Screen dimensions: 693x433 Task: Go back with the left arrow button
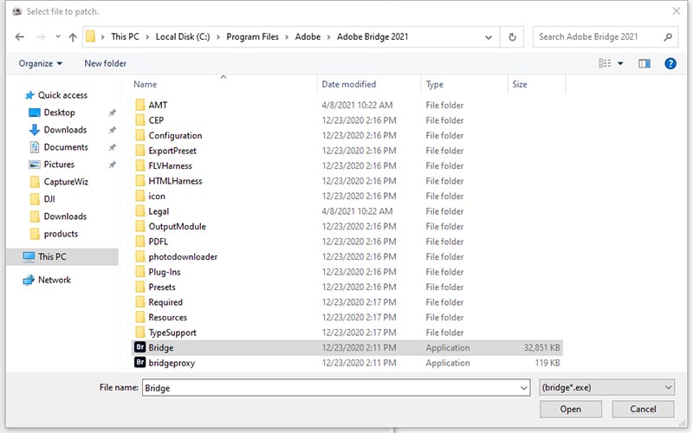click(19, 37)
